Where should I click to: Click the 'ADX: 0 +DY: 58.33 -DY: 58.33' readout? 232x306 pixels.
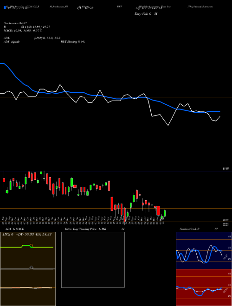[26, 235]
